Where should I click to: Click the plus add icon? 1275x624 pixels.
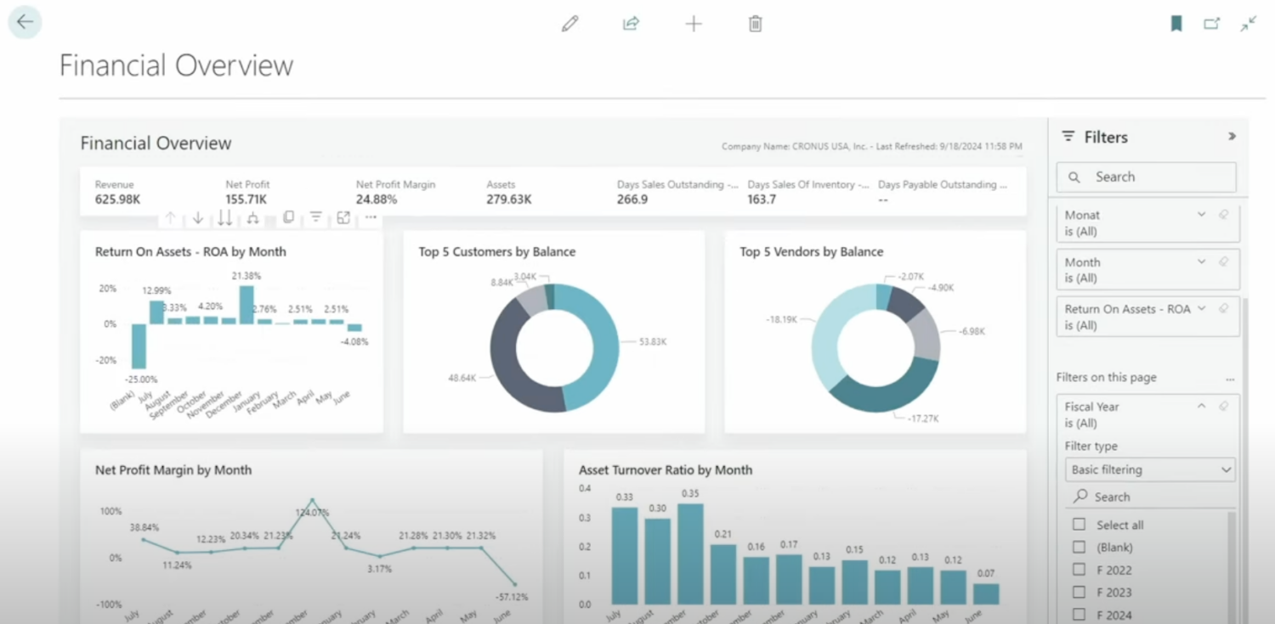[694, 24]
